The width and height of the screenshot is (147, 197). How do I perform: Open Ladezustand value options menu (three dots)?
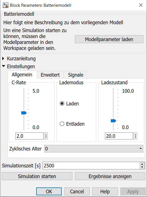(135, 136)
